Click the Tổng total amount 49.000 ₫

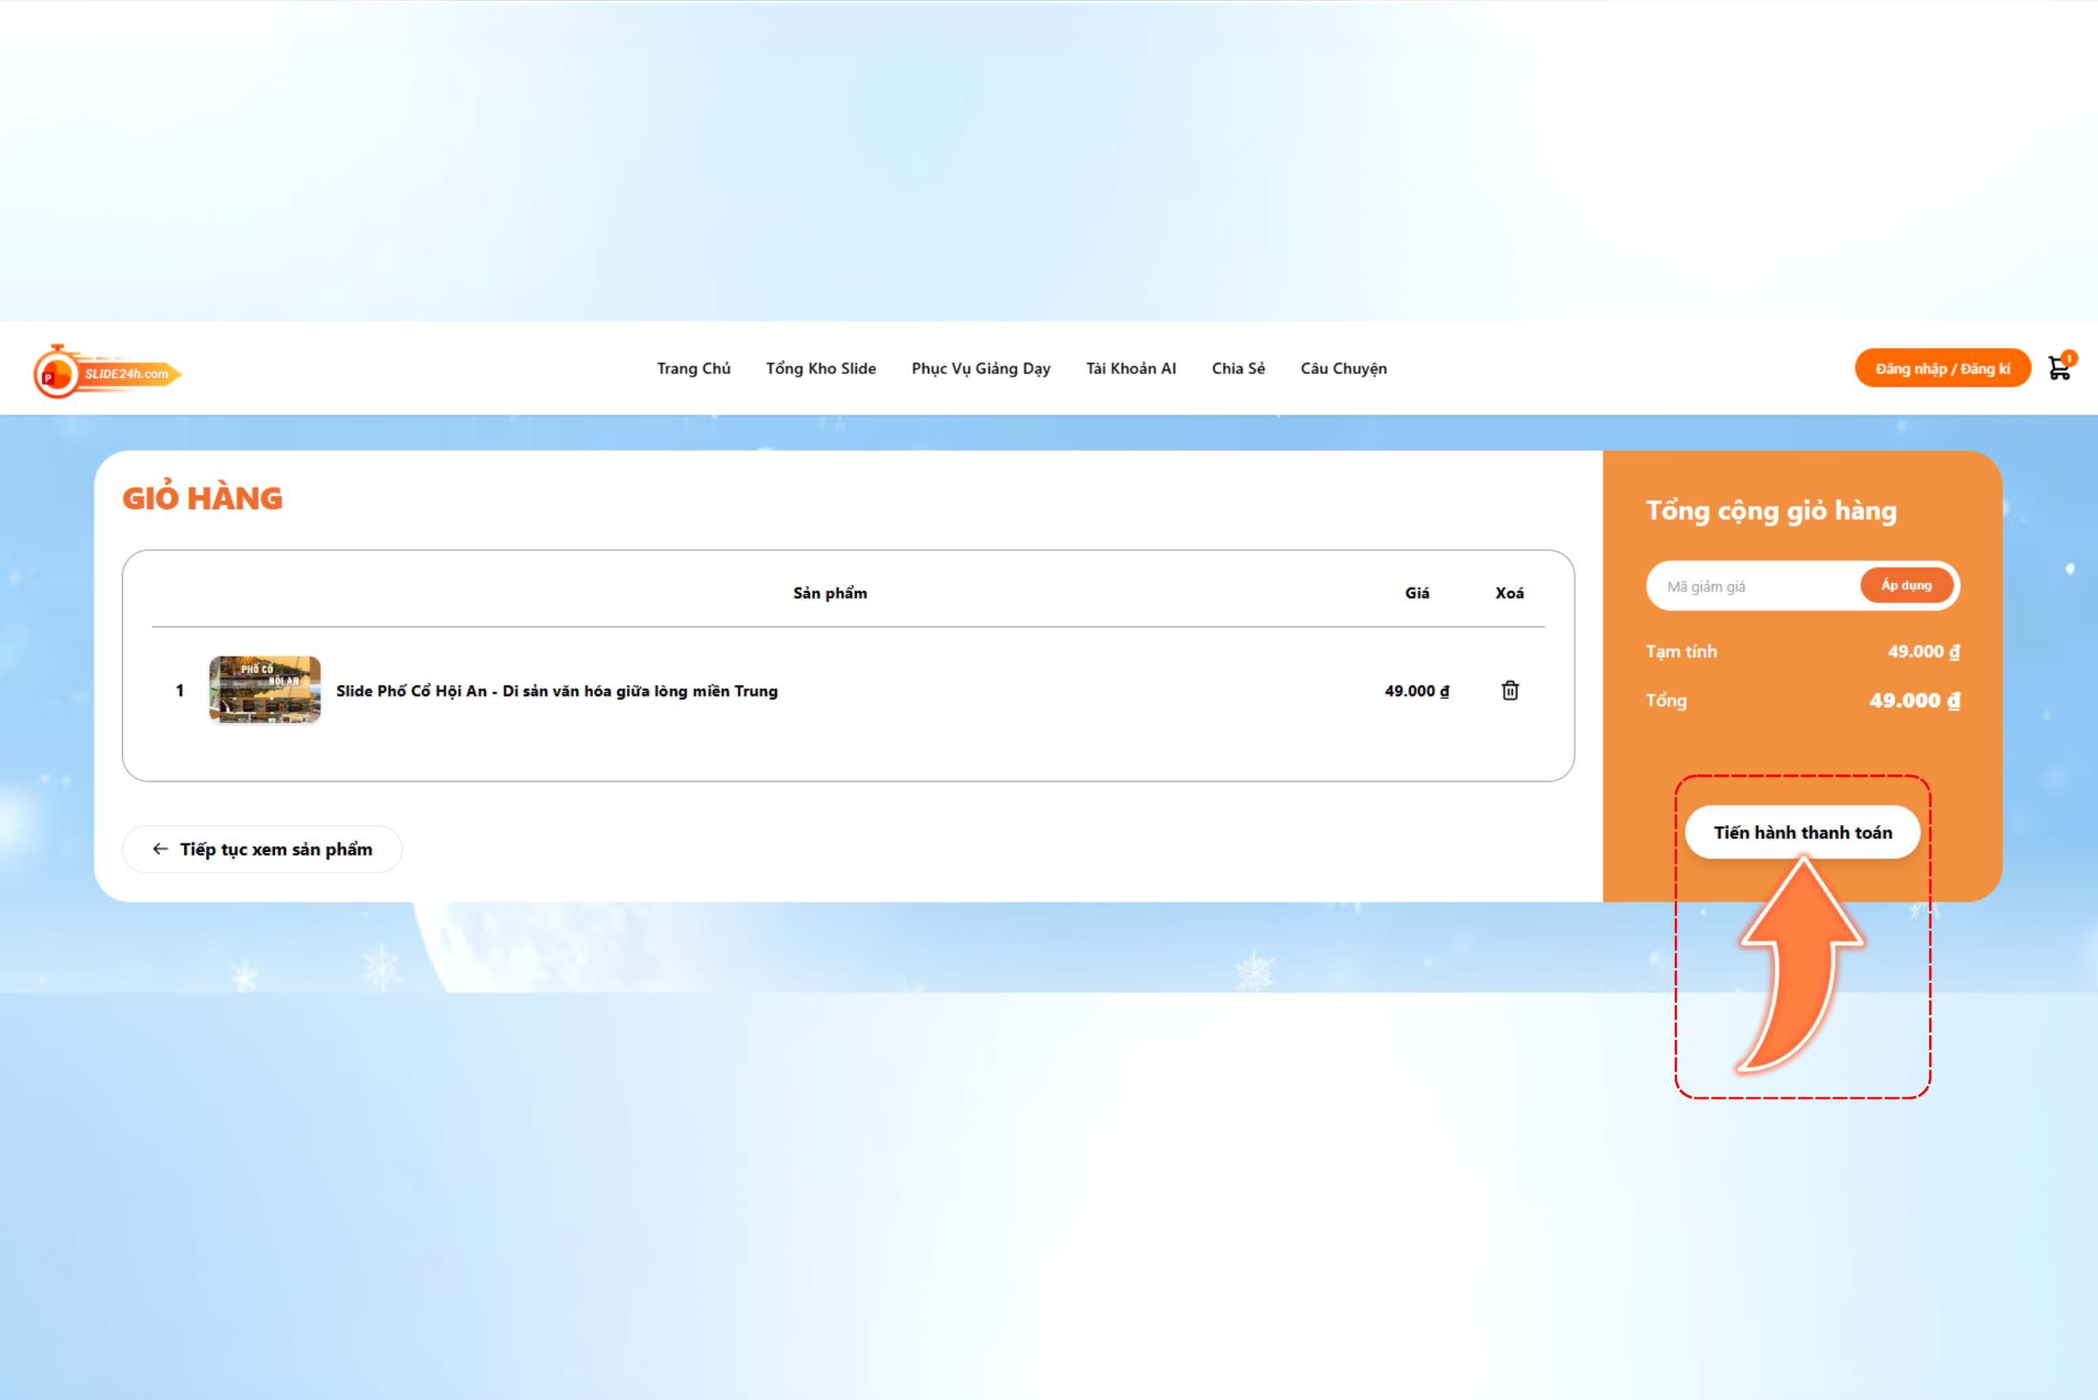pyautogui.click(x=1915, y=701)
